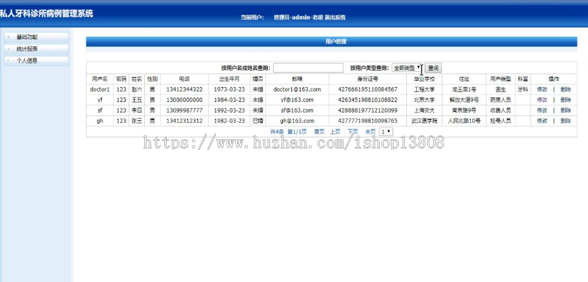Image resolution: width=588 pixels, height=282 pixels.
Task: Go to 下页 next page link
Action: click(353, 132)
